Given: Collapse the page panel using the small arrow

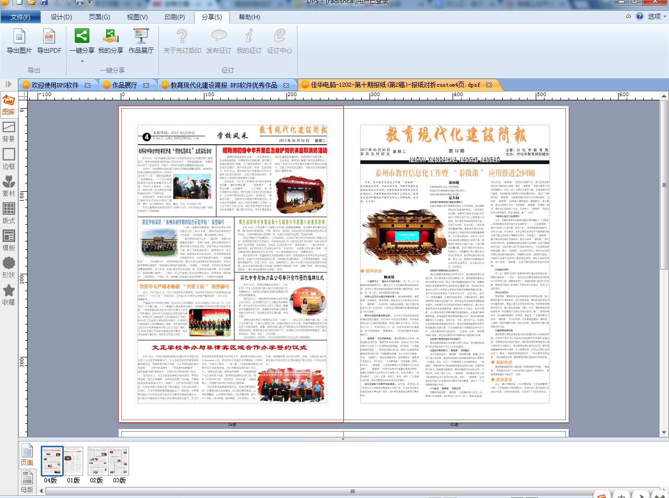Looking at the screenshot, I should 343,439.
